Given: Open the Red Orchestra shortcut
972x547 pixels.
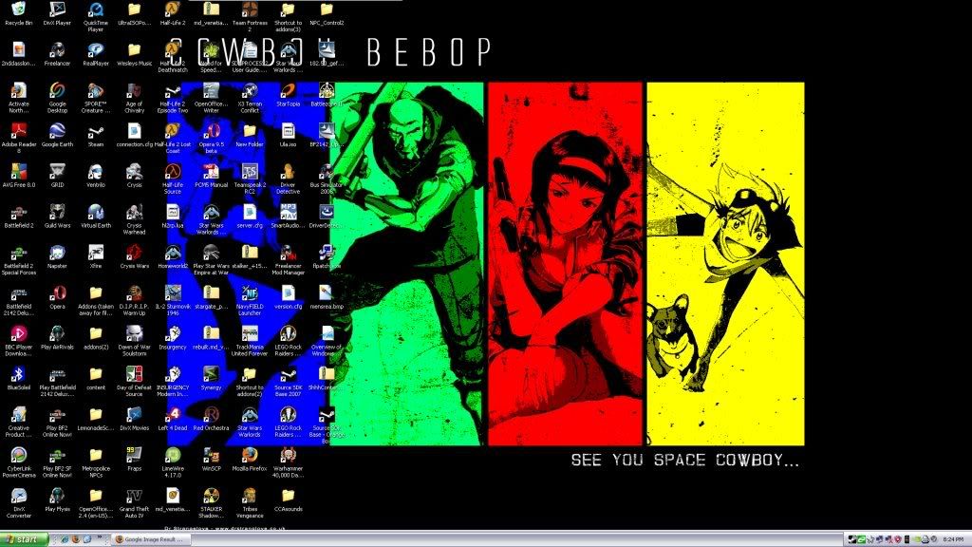Looking at the screenshot, I should tap(212, 418).
